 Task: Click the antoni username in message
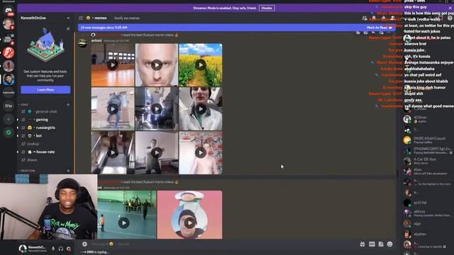click(96, 40)
